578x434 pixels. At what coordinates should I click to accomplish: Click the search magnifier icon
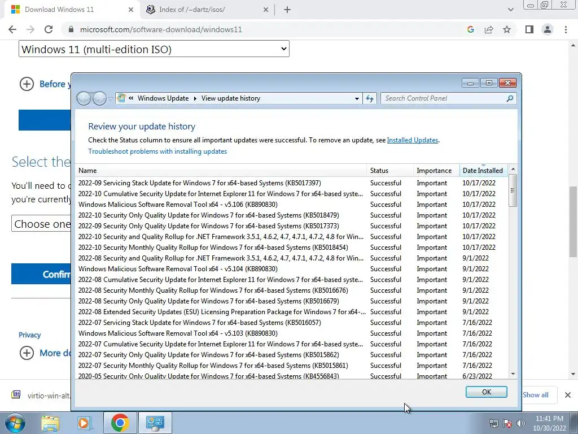(510, 98)
